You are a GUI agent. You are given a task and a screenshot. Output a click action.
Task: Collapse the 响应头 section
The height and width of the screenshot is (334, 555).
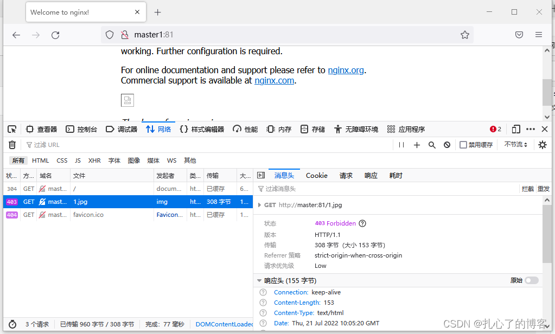point(259,280)
